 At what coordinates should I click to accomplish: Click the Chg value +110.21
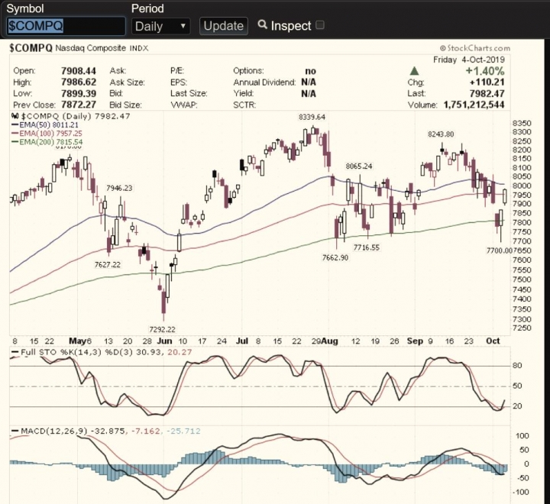(487, 82)
